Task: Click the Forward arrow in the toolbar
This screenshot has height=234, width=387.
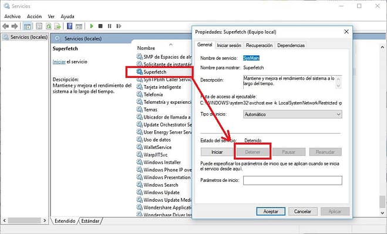Action: (15, 26)
